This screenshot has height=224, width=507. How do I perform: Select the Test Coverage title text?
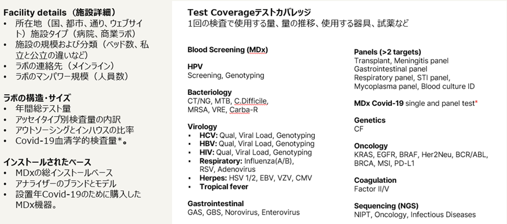tap(249, 13)
